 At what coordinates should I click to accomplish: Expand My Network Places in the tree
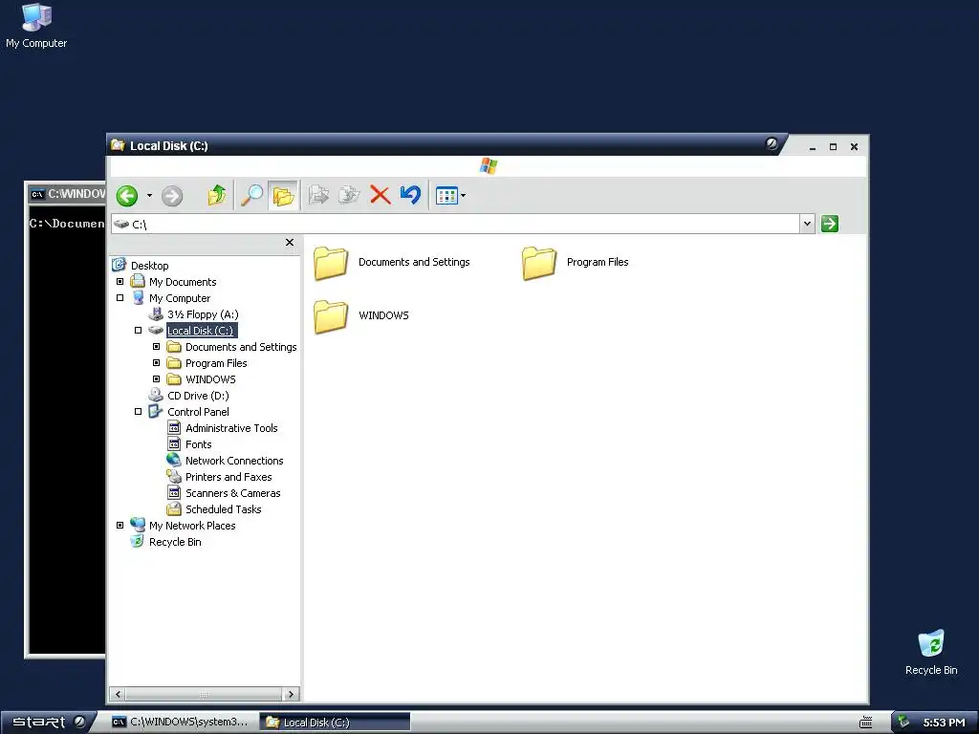(x=120, y=525)
